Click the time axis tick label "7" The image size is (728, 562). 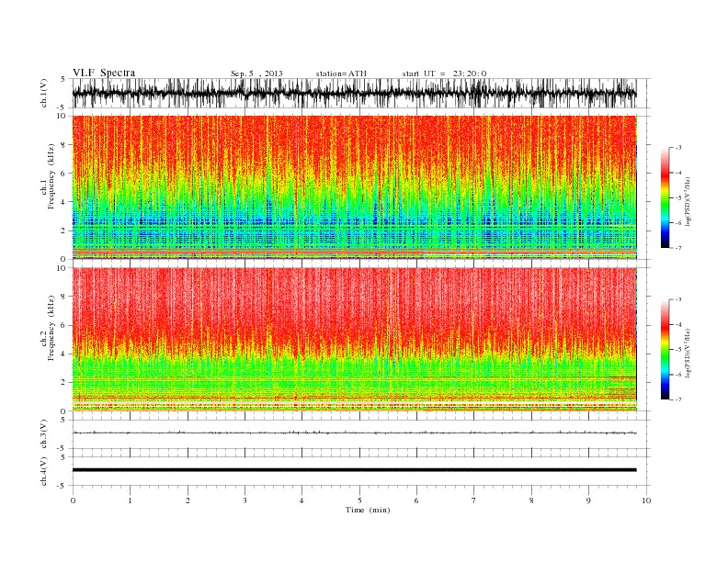point(474,500)
